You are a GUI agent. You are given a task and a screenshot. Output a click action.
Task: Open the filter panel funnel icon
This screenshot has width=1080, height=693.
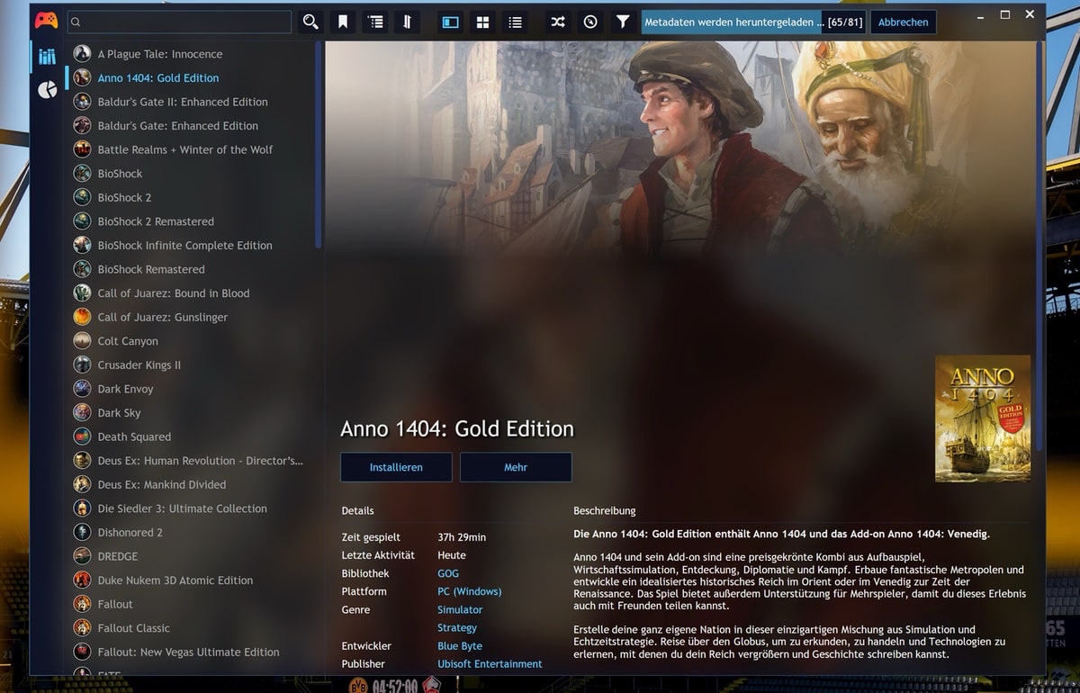tap(623, 22)
